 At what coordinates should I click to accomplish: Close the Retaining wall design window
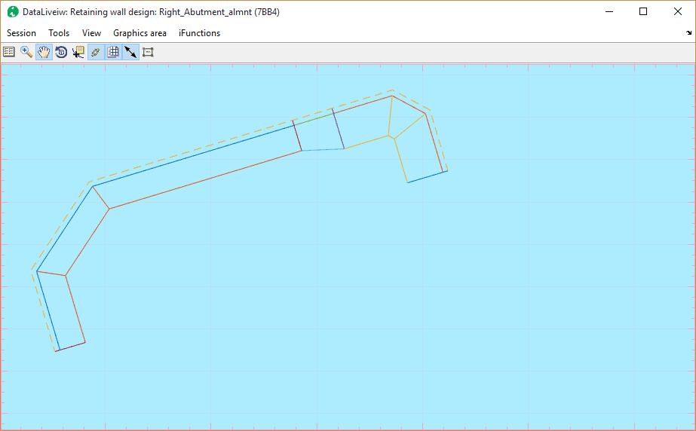678,11
